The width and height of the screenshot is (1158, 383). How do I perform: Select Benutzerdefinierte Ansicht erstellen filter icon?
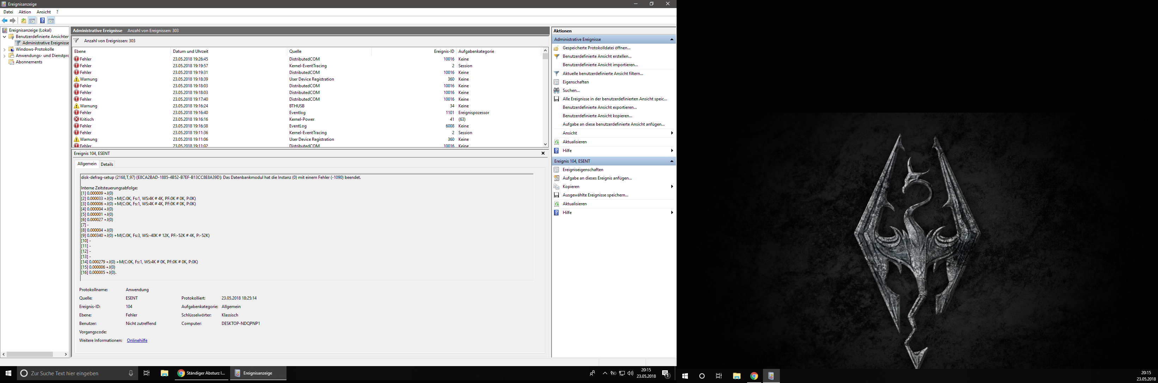(x=557, y=56)
